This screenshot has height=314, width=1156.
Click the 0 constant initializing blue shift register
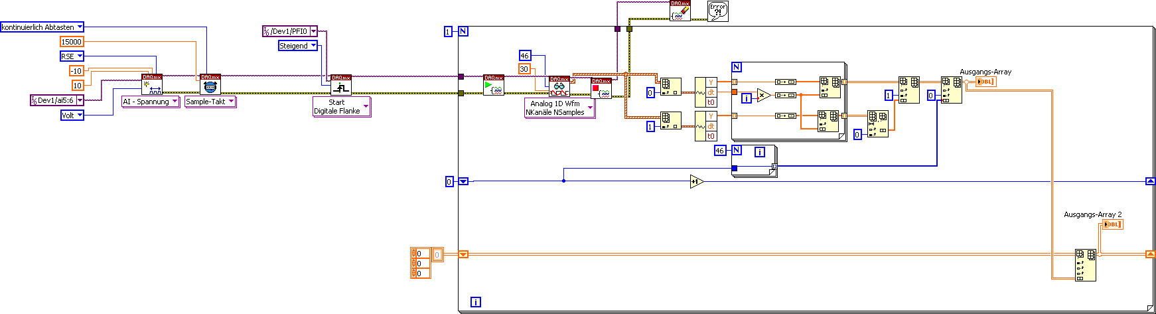click(x=449, y=181)
